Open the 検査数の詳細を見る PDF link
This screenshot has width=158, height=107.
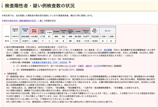(x=50, y=62)
